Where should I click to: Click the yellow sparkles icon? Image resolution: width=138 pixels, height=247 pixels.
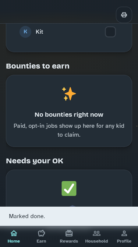(x=69, y=94)
